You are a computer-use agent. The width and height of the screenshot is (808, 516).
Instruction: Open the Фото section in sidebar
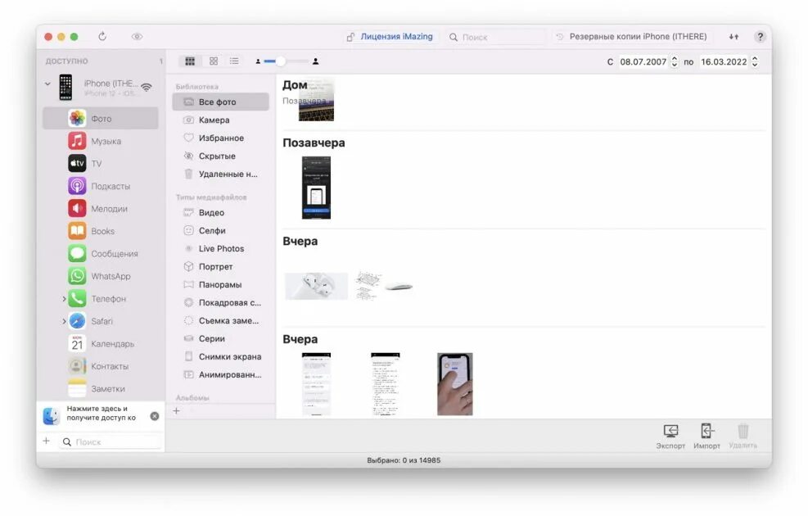(101, 119)
